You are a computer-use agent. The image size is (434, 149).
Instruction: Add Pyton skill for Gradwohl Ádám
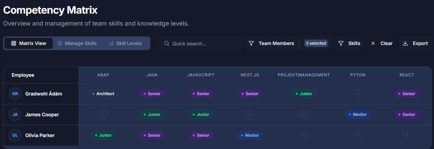point(358,94)
